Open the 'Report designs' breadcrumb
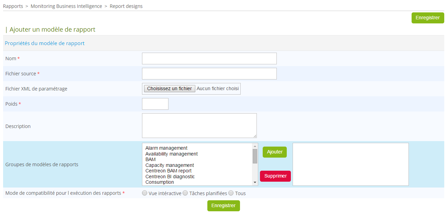The image size is (447, 213). coord(126,6)
